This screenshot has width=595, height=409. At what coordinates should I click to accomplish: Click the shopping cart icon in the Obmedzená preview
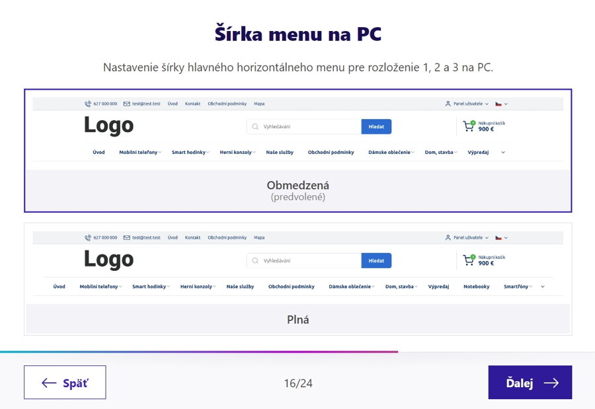(469, 126)
